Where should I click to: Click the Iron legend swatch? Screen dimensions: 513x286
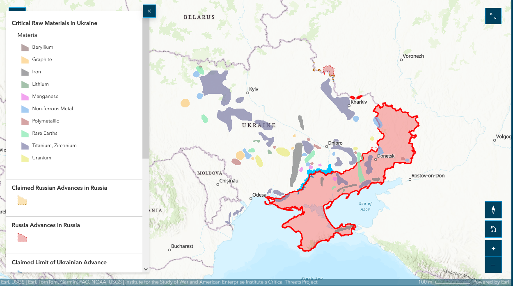tap(25, 72)
